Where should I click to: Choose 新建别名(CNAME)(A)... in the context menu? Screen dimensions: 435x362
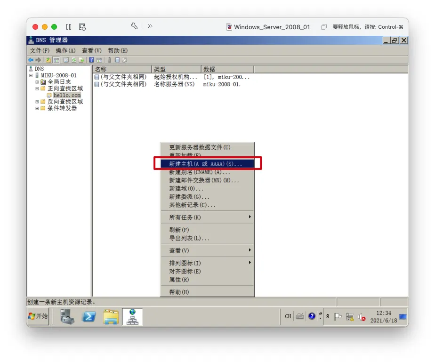[x=207, y=172]
